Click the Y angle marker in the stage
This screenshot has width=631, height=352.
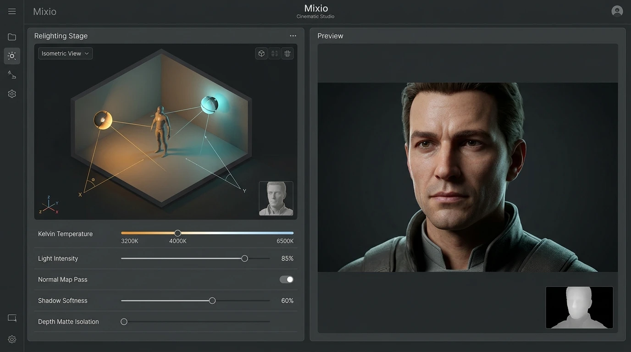244,191
